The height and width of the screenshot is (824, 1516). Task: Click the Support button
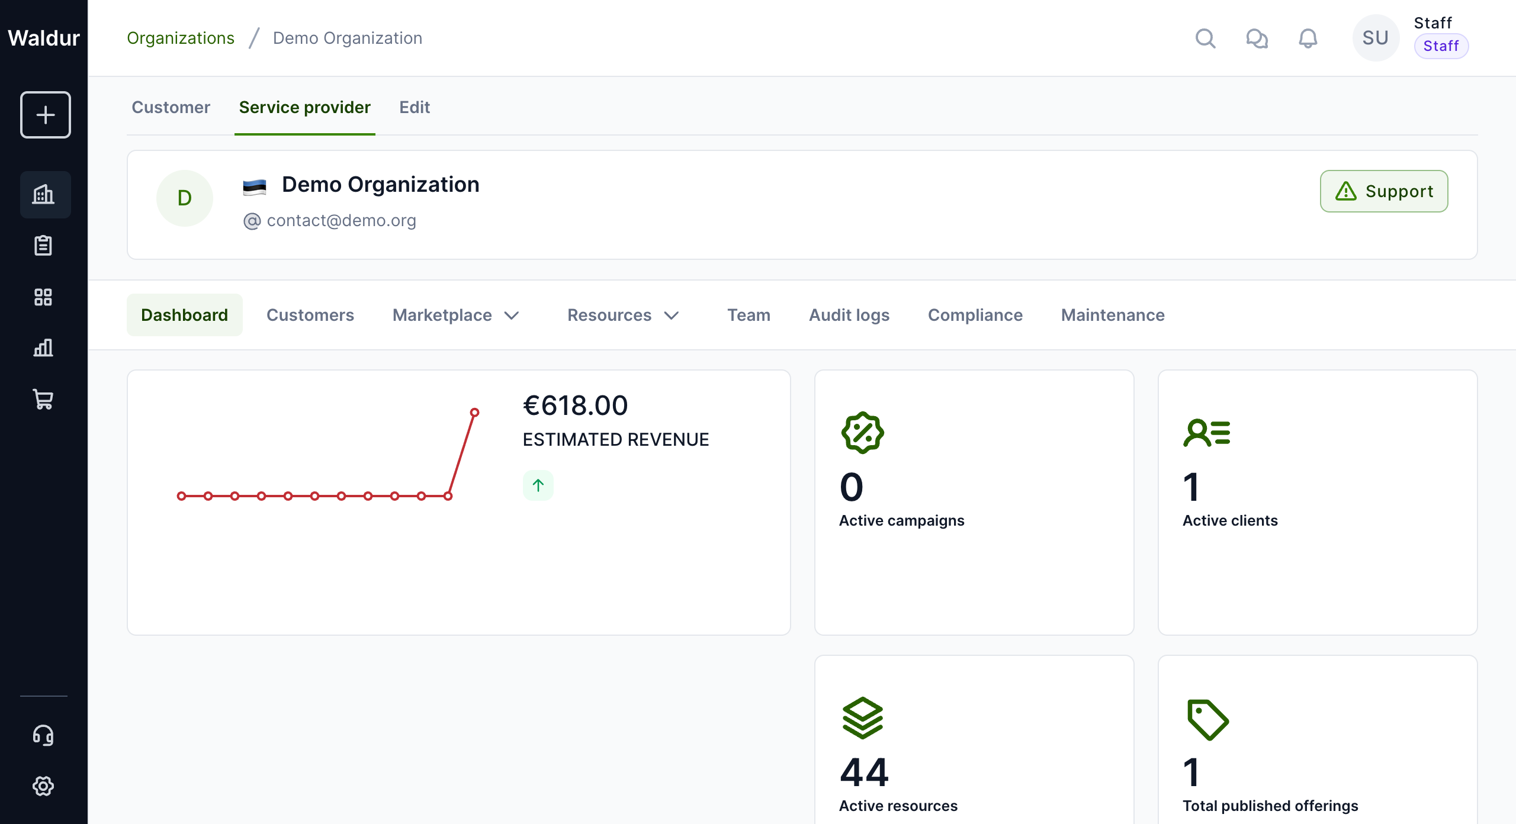coord(1384,191)
